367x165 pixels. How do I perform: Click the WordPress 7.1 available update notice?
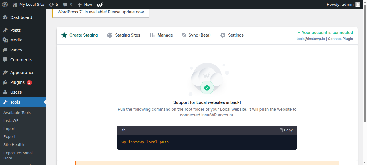click(101, 12)
